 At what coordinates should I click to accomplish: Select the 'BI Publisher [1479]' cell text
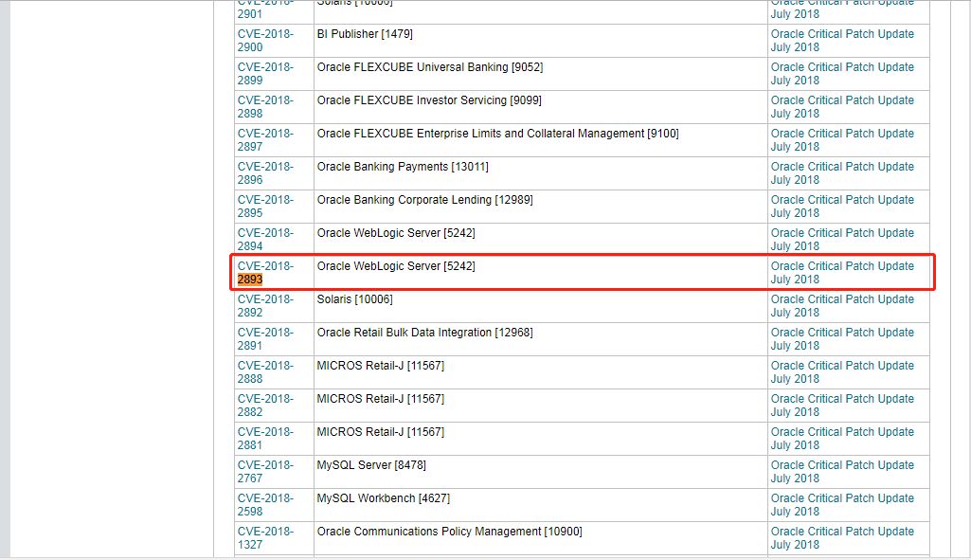pyautogui.click(x=365, y=34)
